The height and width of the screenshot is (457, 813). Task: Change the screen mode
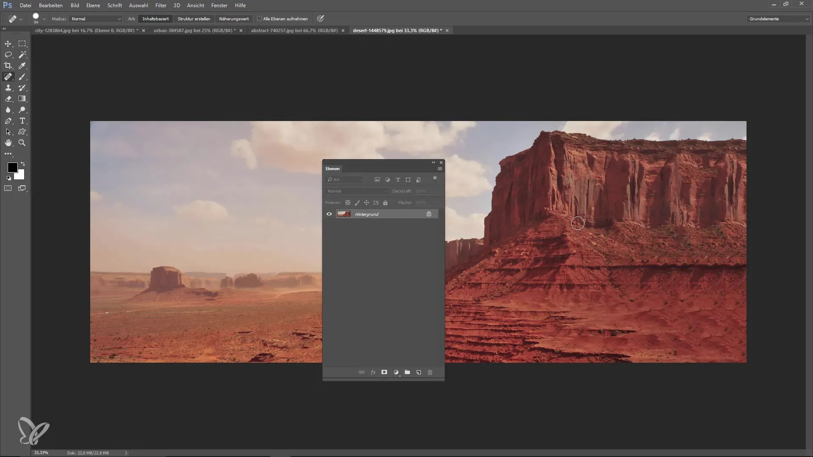(x=22, y=188)
